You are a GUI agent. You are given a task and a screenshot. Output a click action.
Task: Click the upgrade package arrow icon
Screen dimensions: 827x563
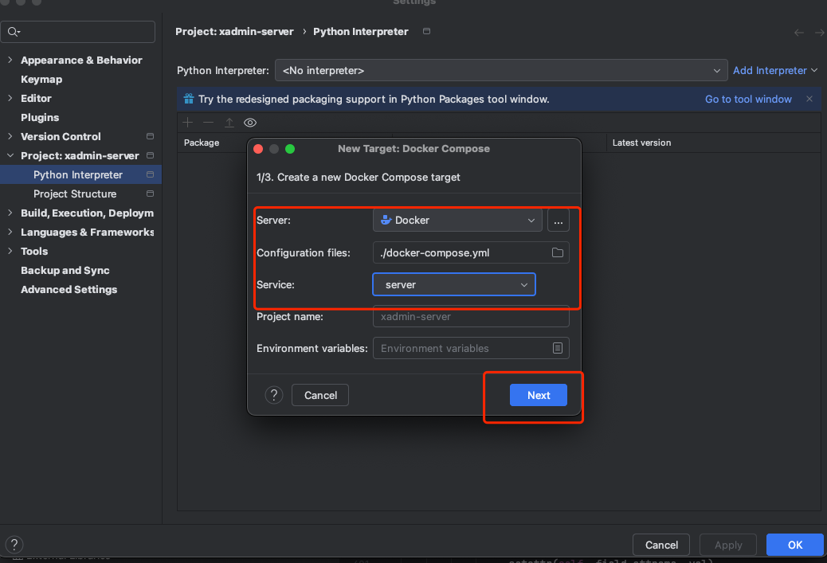click(x=229, y=123)
